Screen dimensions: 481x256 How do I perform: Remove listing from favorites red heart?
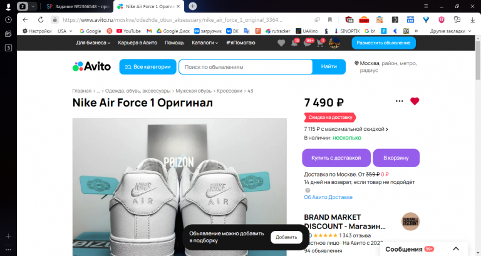coord(415,101)
